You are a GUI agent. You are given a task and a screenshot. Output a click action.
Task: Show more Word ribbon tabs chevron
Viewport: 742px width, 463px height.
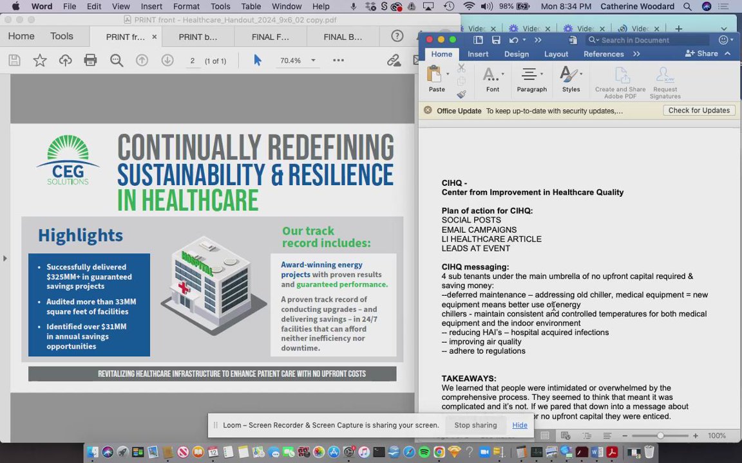(x=636, y=54)
